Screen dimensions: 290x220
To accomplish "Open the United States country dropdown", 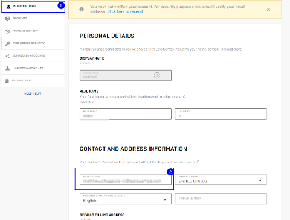I will 221,180.
